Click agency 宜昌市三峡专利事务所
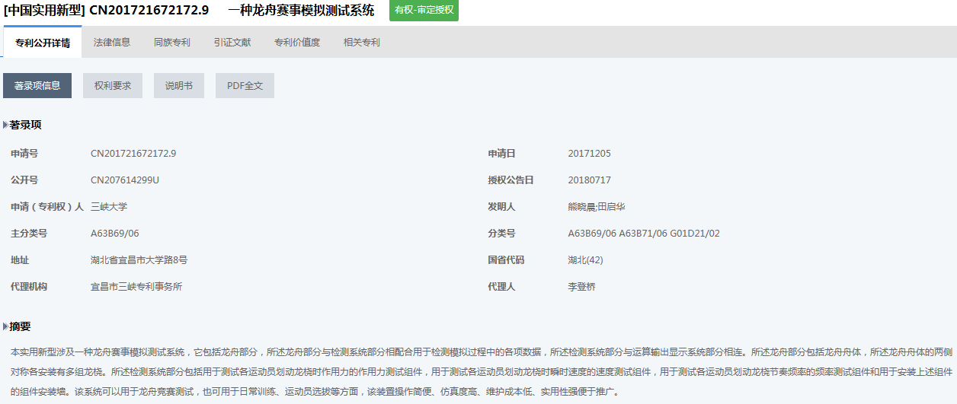The width and height of the screenshot is (957, 404). 136,287
